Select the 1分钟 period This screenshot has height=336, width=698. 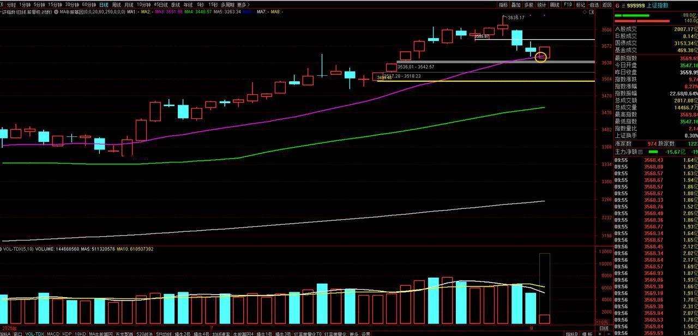[25, 4]
